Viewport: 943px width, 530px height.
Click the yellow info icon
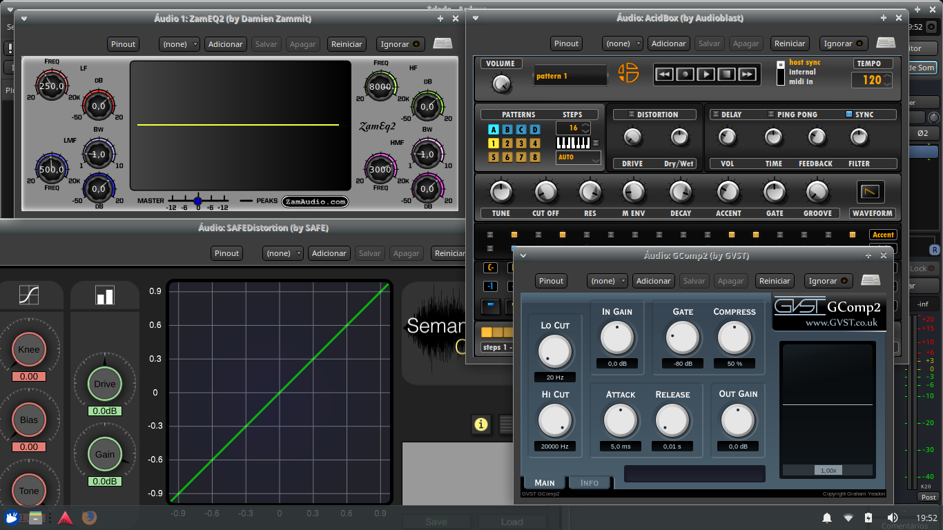click(481, 425)
